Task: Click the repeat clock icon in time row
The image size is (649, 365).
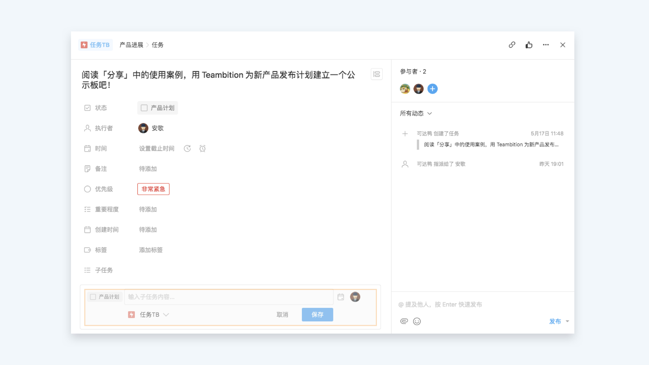Action: click(187, 148)
